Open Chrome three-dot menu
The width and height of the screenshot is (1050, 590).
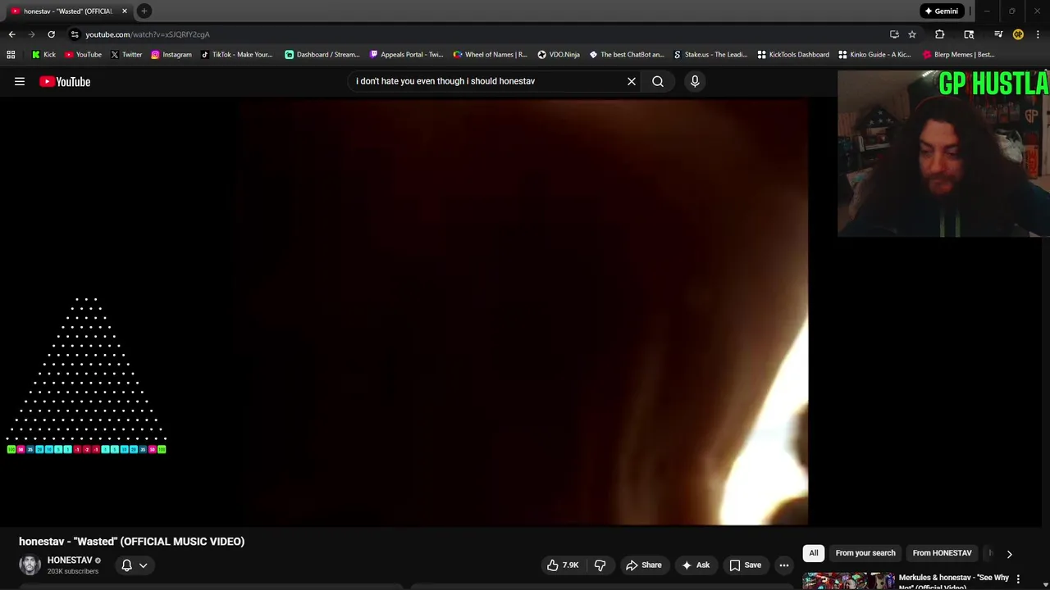1038,34
